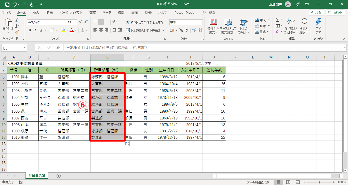Click the 検索と選択 button
The image size is (348, 185).
click(304, 26)
